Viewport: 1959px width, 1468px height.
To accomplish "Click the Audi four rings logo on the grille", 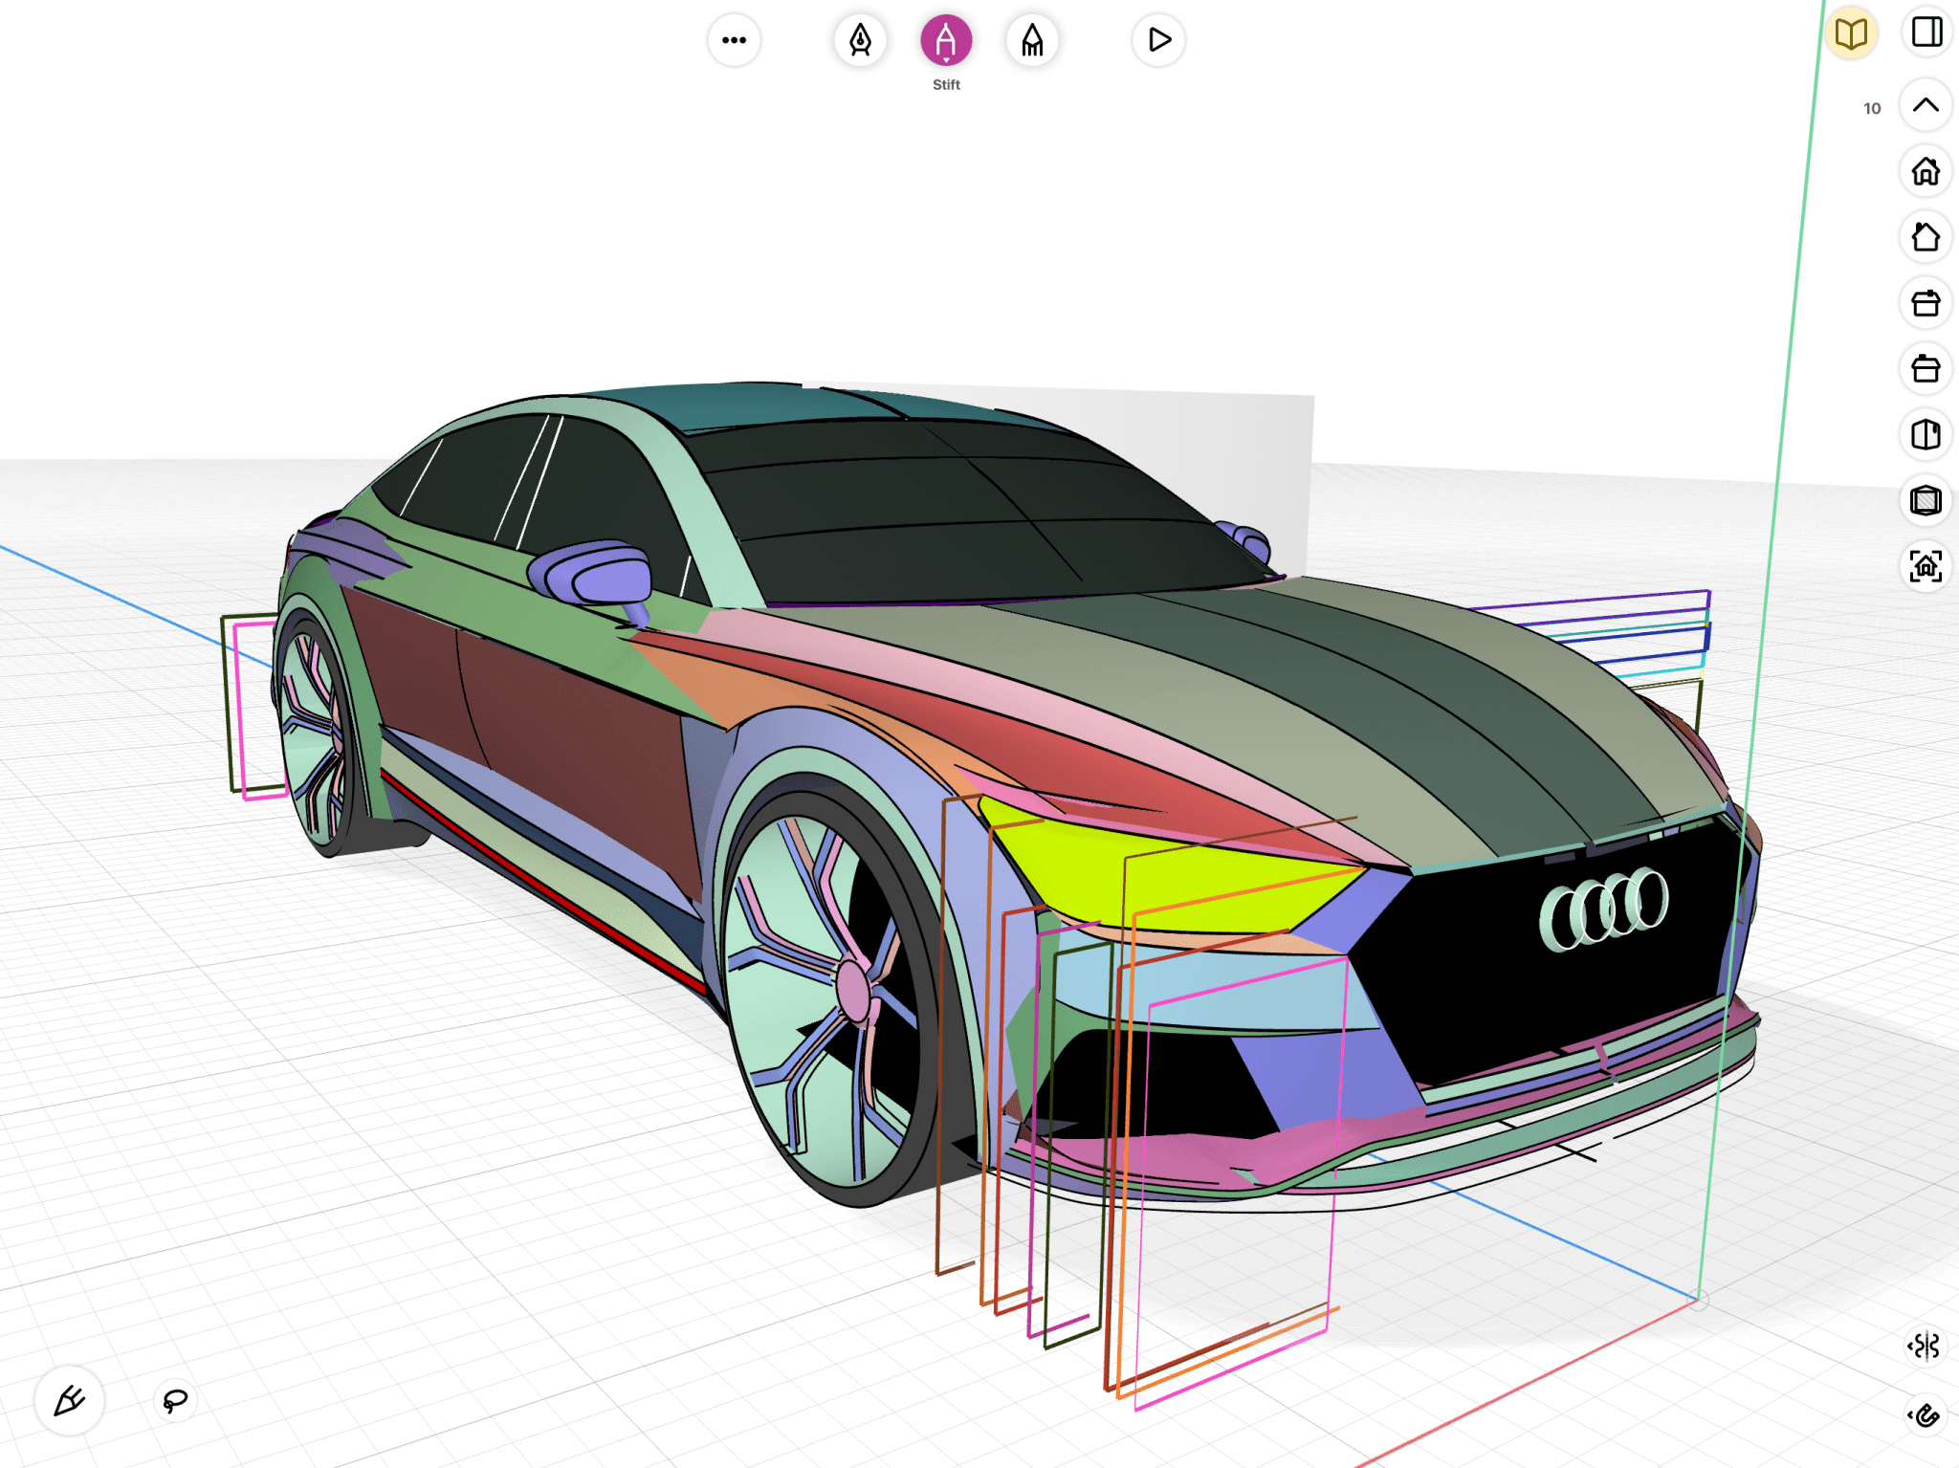I will [x=1604, y=908].
